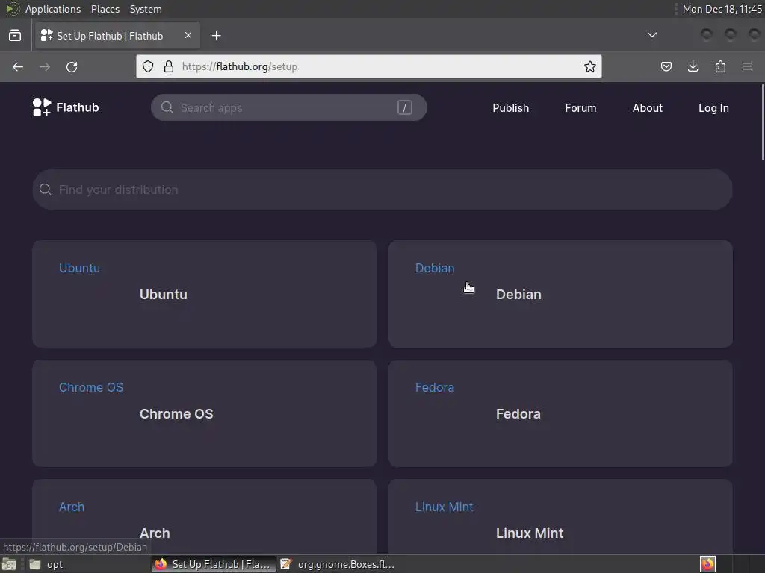Screen dimensions: 765x573
Task: Click the Firefox View icon
Action: (15, 36)
